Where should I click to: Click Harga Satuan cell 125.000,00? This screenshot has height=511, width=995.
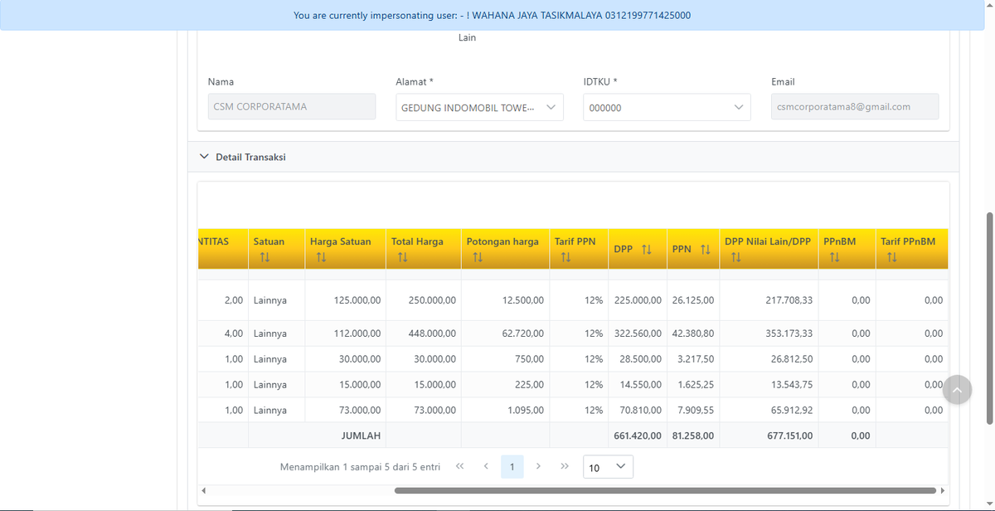(x=357, y=299)
